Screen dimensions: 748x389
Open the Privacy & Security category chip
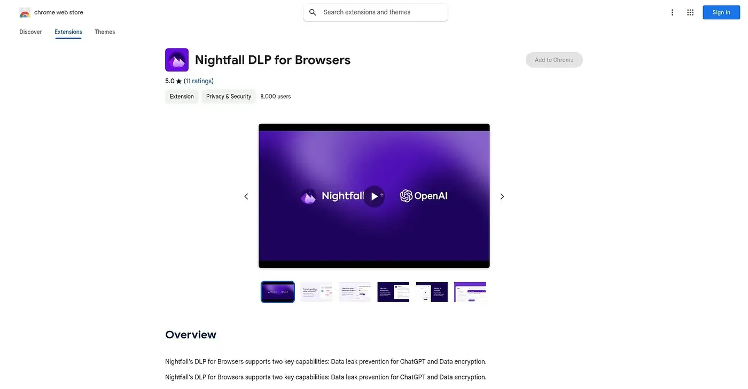pyautogui.click(x=229, y=97)
